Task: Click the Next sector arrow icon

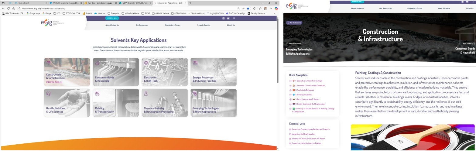Action: (x=474, y=44)
